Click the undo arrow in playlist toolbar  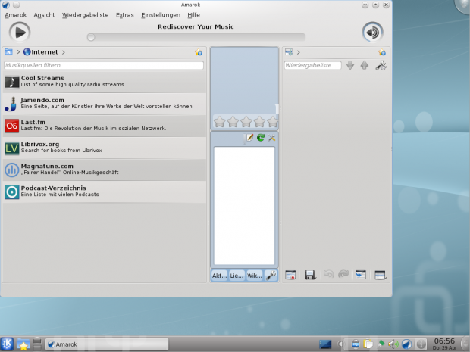tap(329, 274)
